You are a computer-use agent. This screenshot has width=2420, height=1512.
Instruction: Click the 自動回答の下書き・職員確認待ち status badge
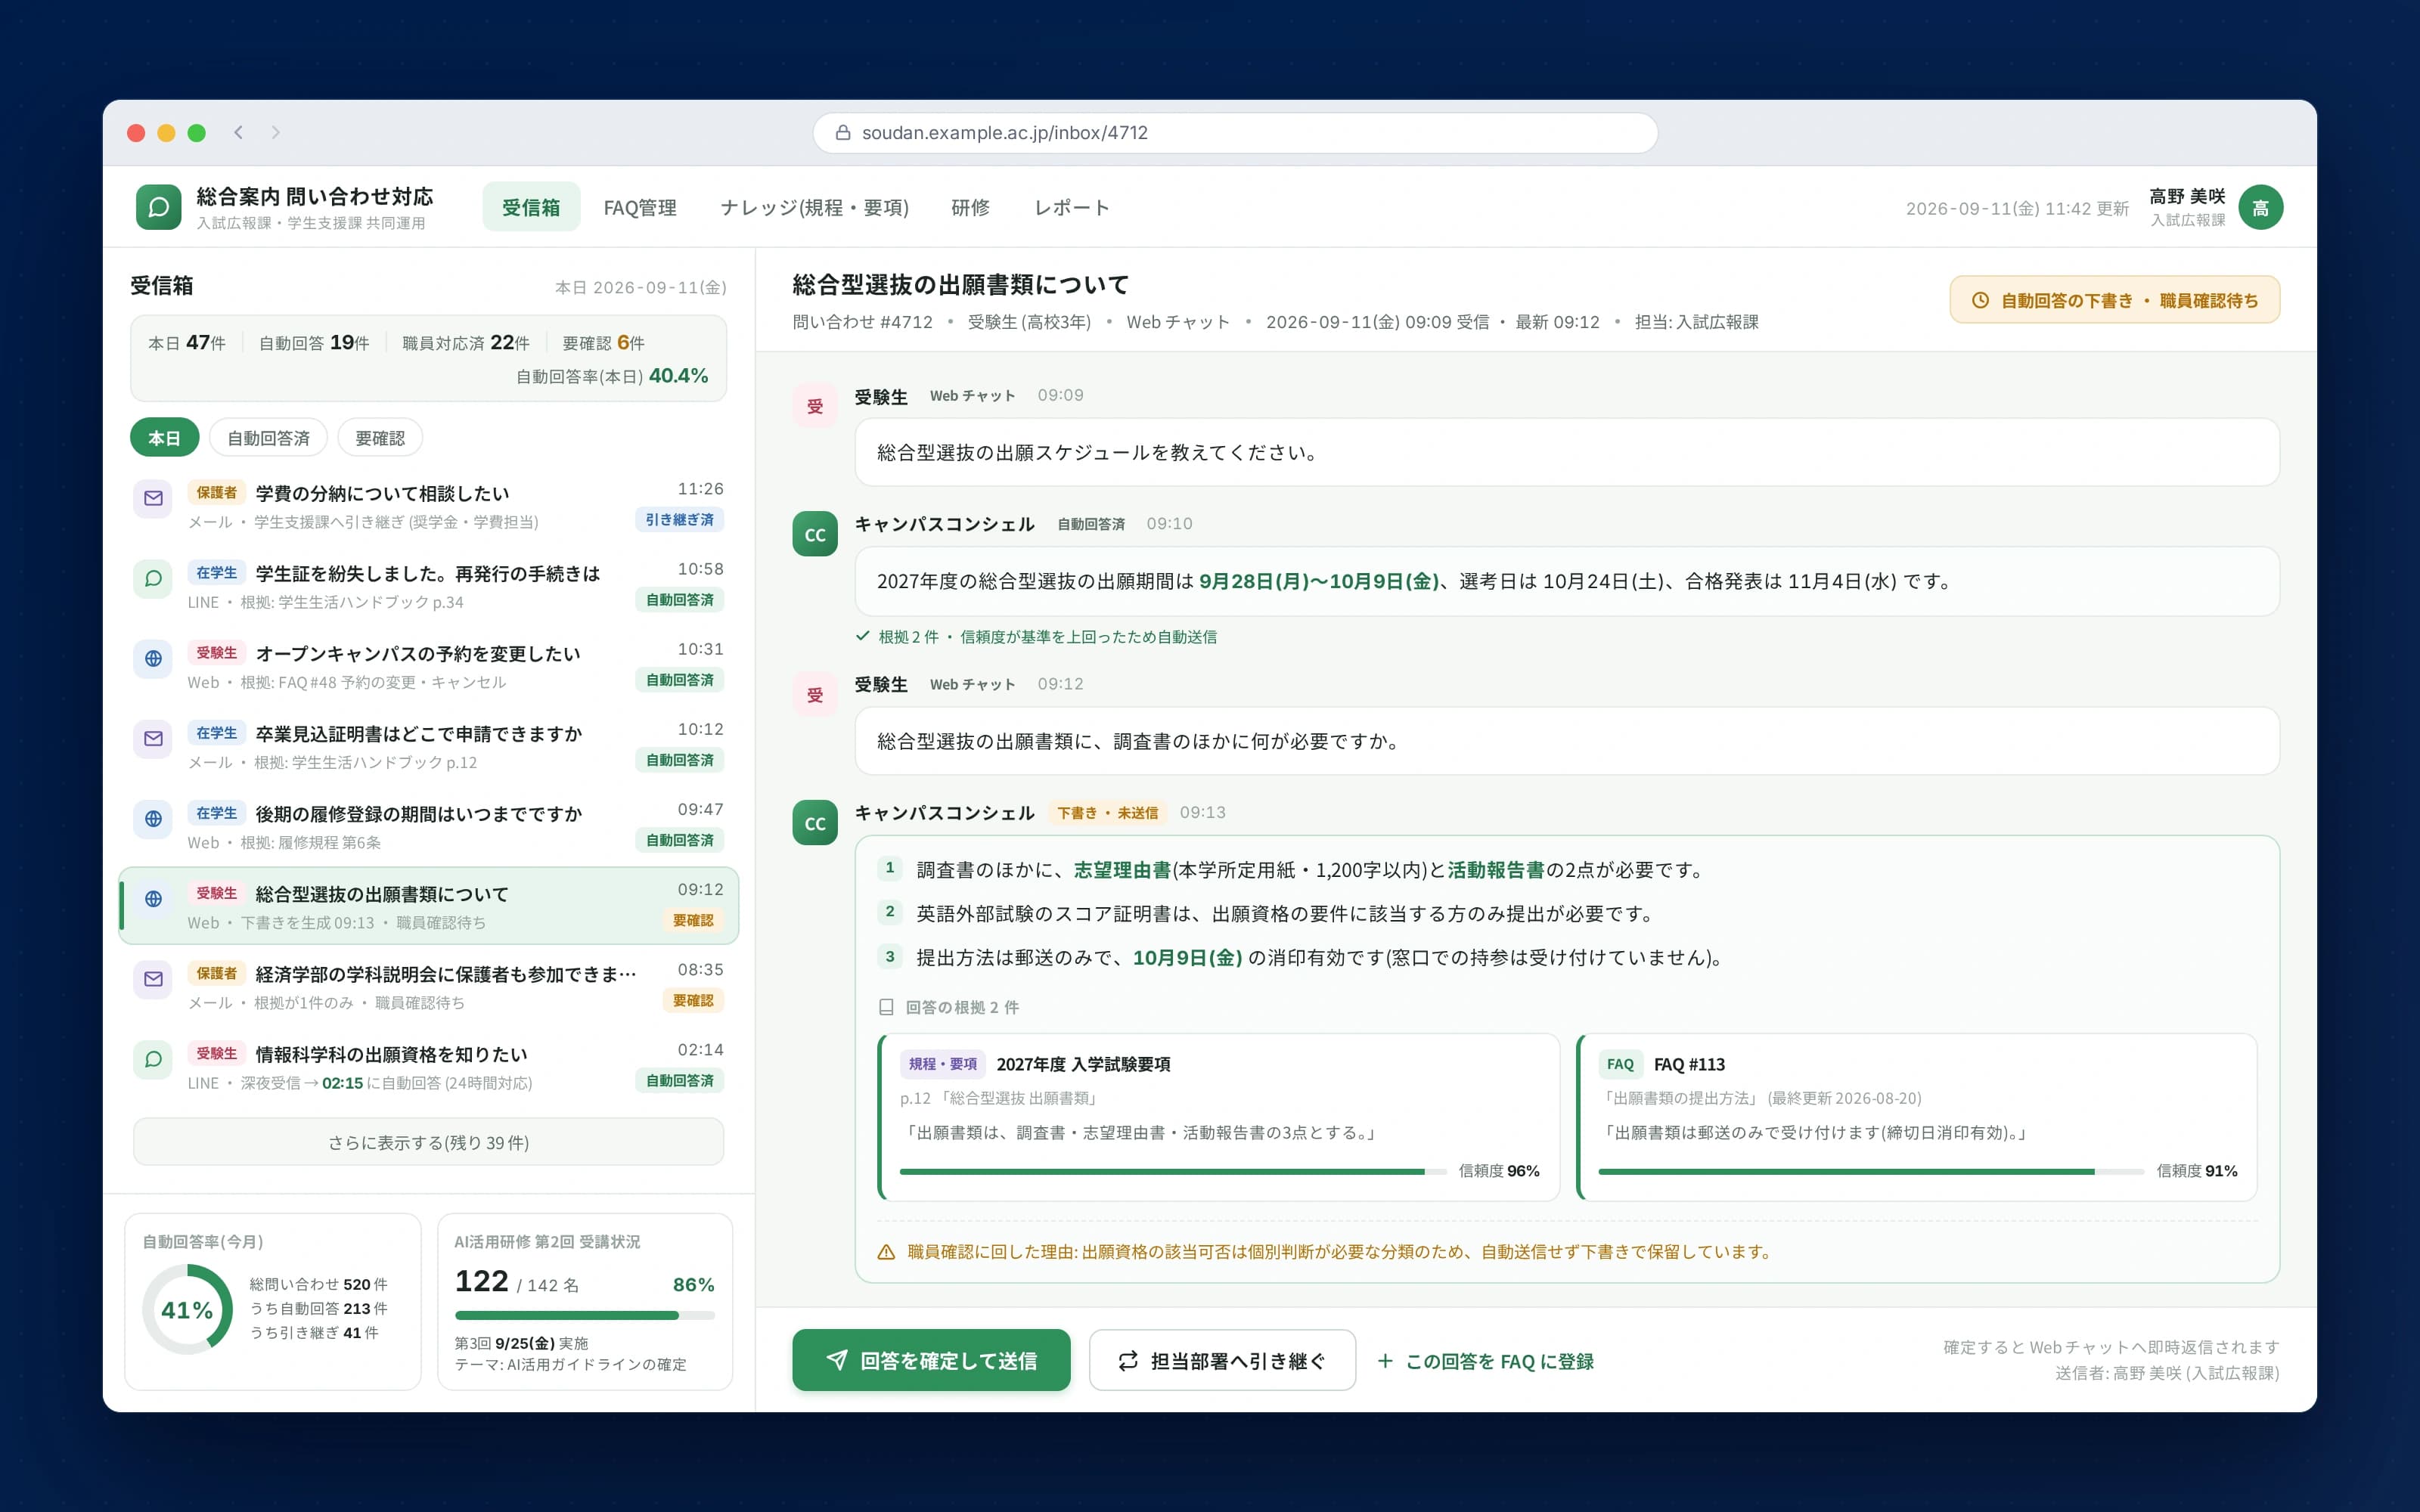(2115, 300)
